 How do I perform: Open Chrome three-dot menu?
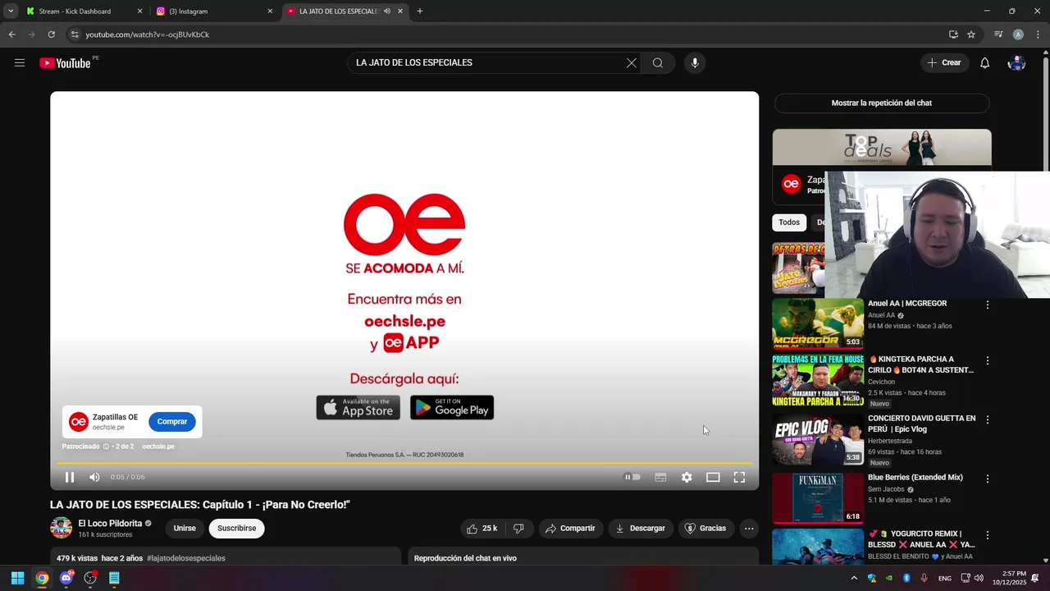click(x=1039, y=34)
